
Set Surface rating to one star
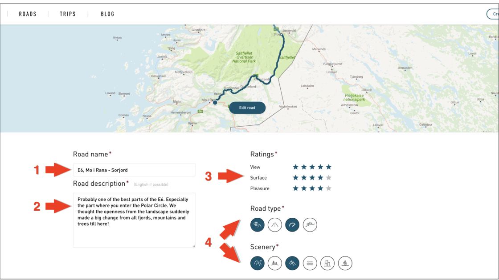pos(296,177)
